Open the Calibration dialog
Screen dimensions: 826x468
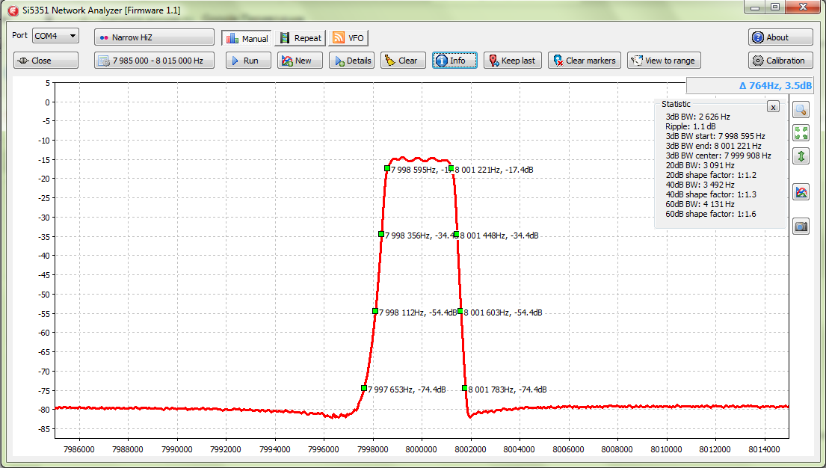click(780, 61)
